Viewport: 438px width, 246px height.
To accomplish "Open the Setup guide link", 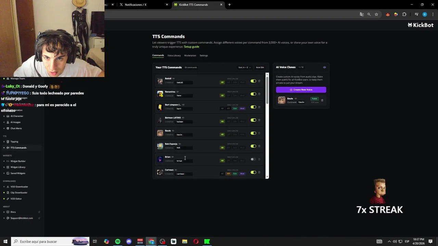I will click(x=192, y=47).
